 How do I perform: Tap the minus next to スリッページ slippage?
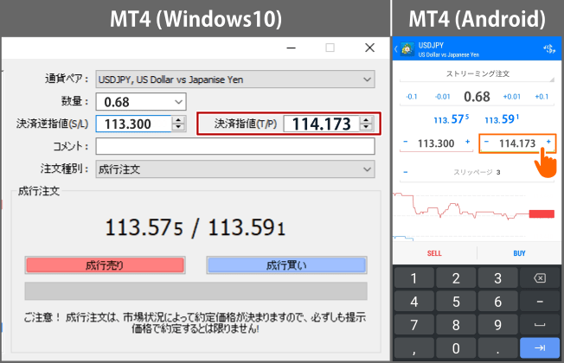(406, 172)
